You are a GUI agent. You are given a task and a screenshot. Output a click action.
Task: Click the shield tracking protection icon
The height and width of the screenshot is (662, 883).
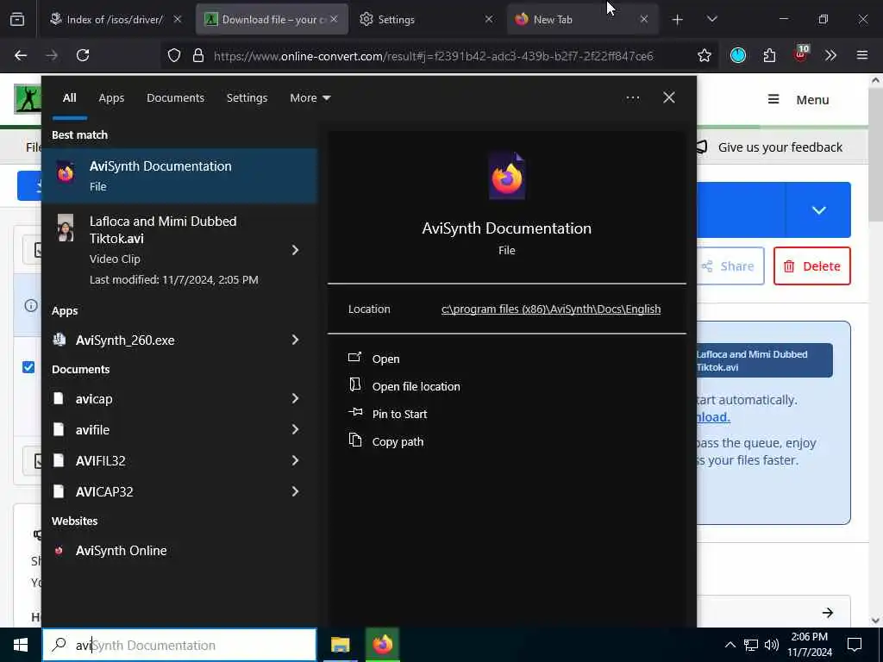click(174, 55)
